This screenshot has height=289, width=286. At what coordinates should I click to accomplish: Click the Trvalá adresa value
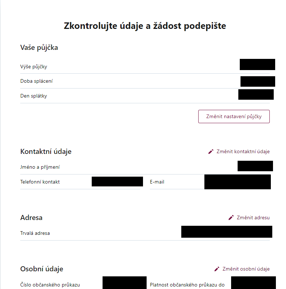[x=226, y=232]
